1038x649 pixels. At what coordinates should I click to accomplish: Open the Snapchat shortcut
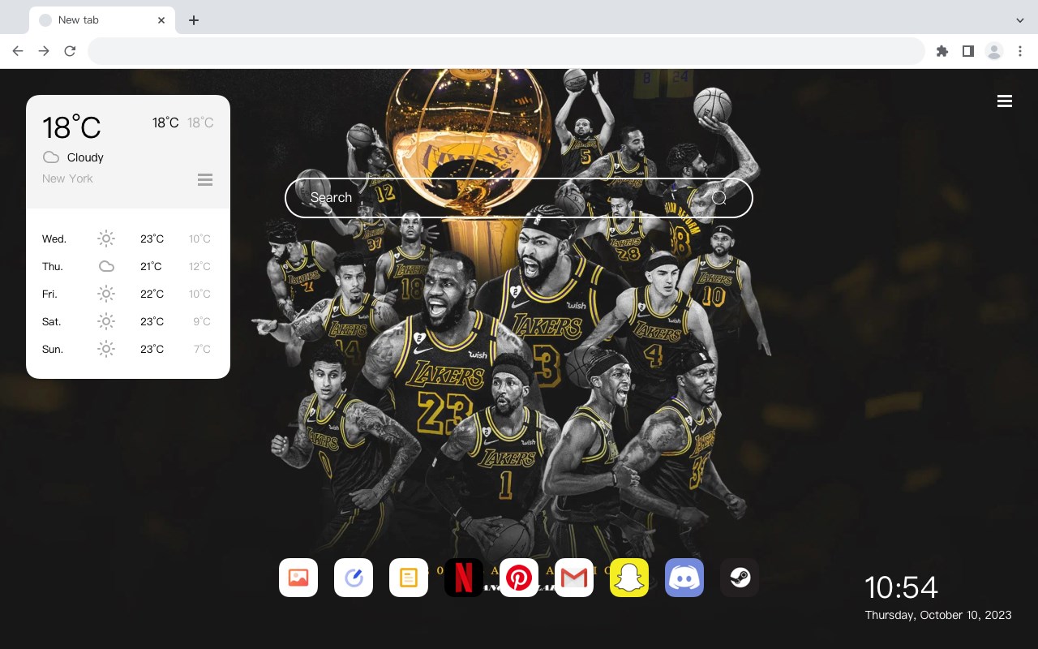coord(629,578)
